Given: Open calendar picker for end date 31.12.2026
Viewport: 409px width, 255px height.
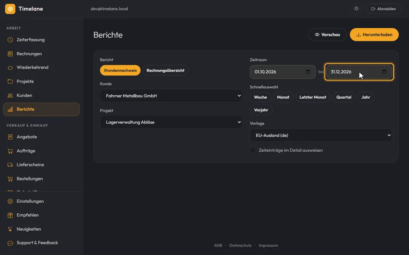Looking at the screenshot, I should point(384,71).
